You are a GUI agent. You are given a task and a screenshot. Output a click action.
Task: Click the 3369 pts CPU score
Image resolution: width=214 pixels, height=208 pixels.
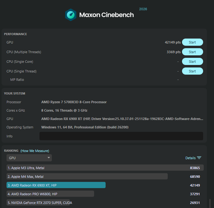tap(174, 52)
